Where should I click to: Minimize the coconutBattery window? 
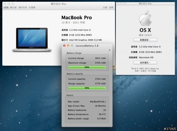[68, 46]
